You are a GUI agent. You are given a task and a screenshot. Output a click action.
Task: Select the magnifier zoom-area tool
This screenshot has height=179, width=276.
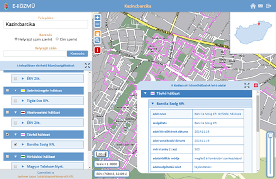98,40
